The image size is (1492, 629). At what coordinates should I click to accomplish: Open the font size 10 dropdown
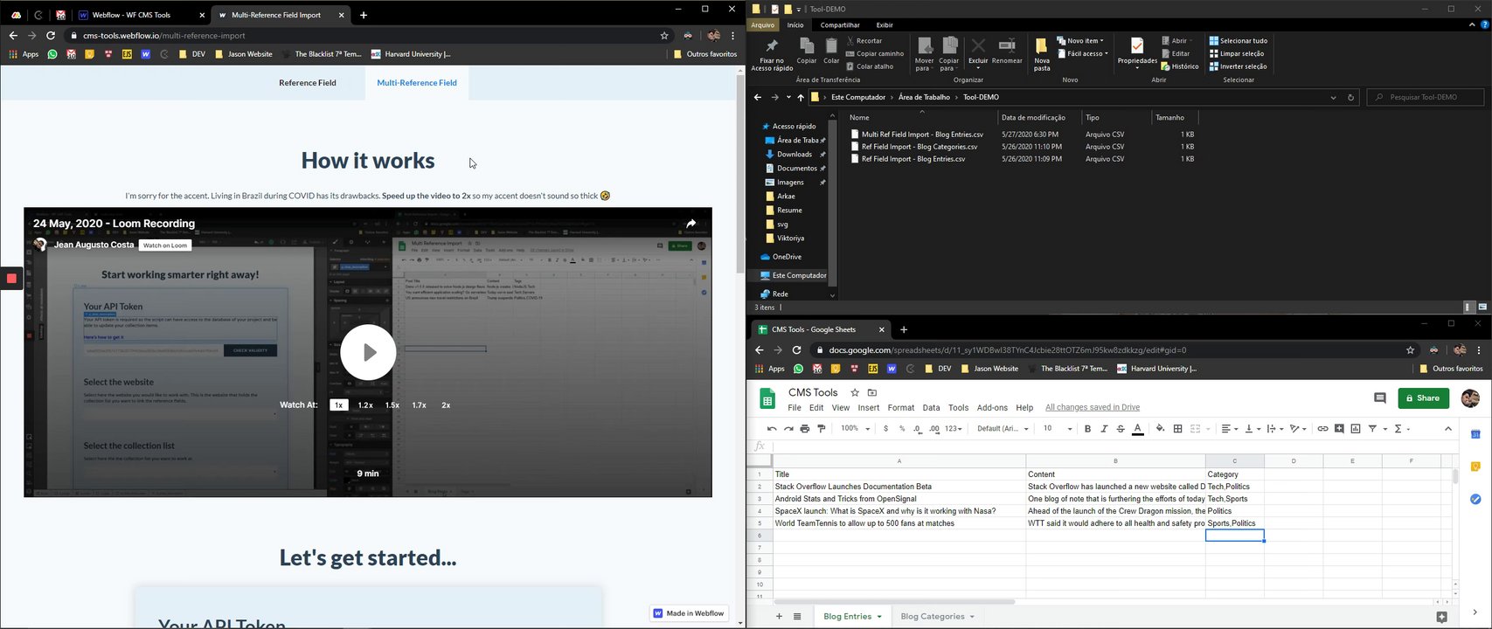coord(1058,429)
